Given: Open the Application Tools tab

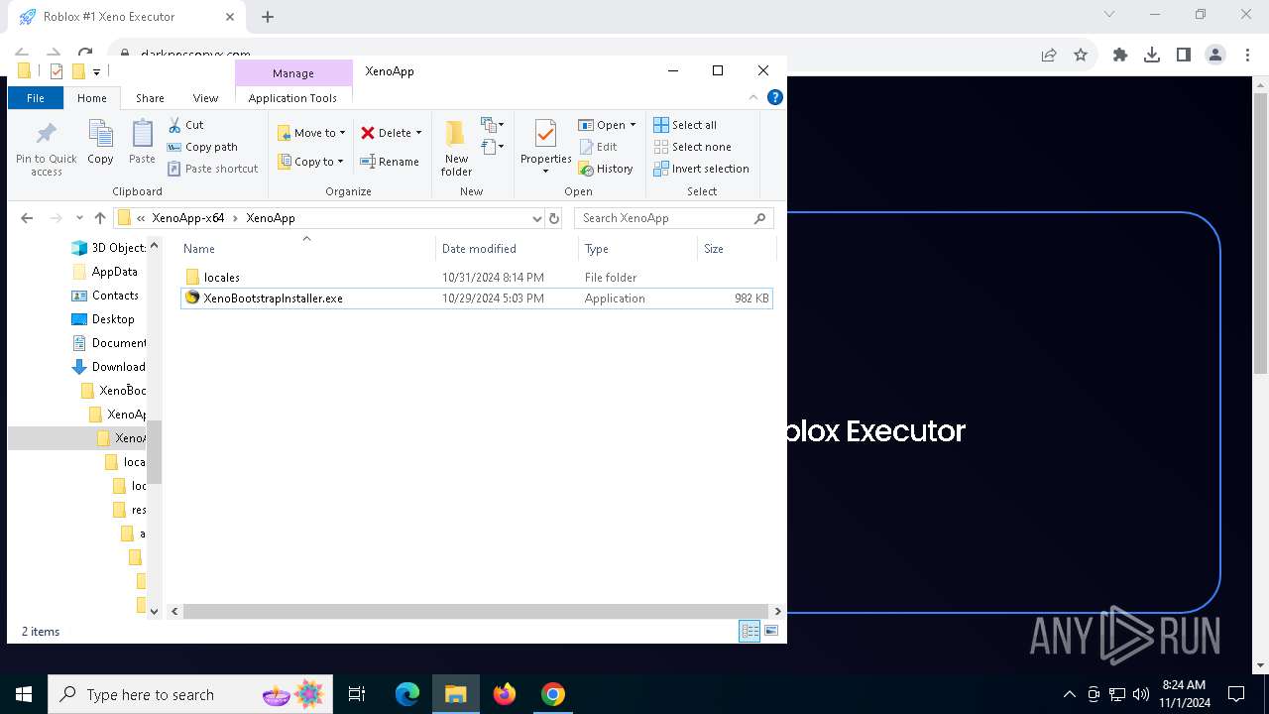Looking at the screenshot, I should click(x=292, y=98).
